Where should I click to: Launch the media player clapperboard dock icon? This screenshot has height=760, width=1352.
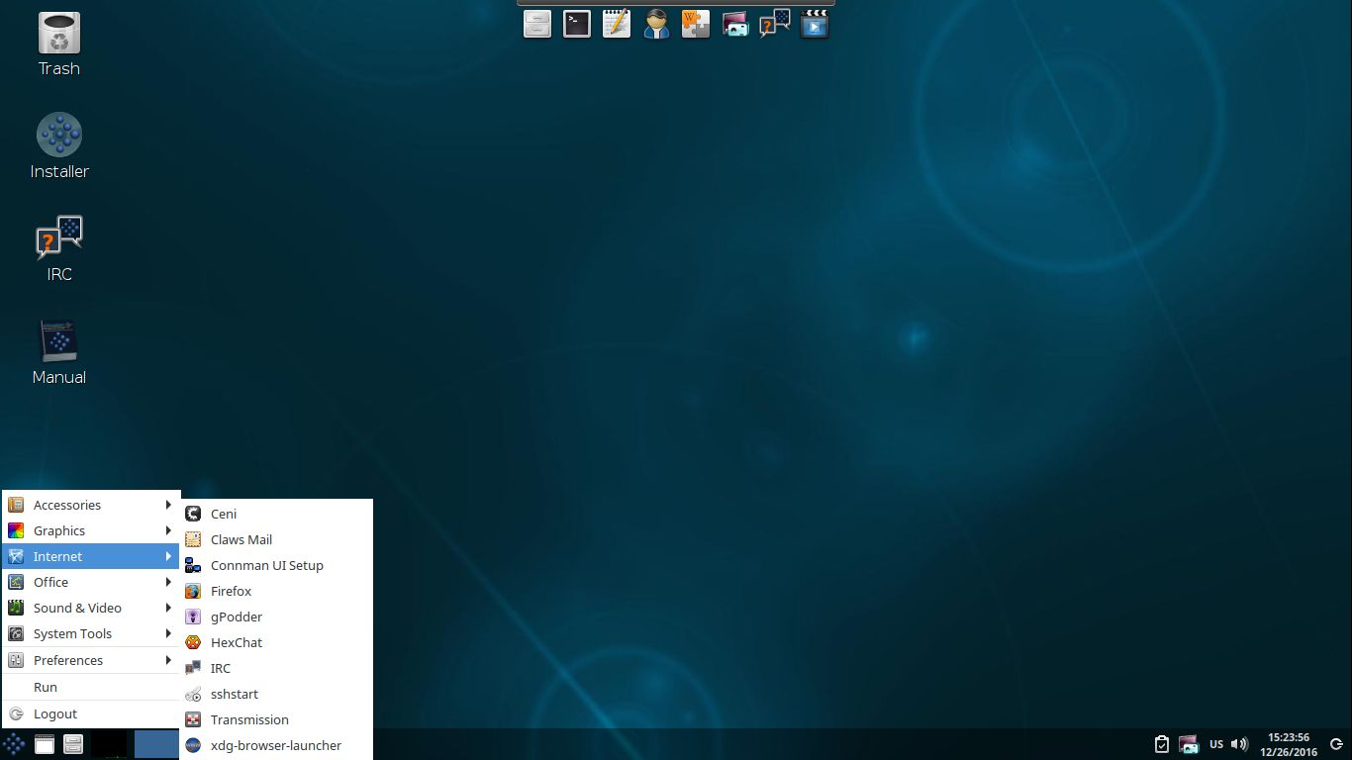815,24
